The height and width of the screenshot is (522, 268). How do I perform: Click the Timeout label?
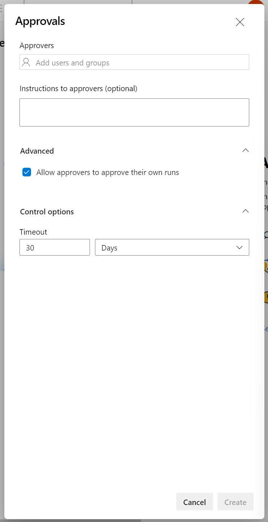[x=33, y=232]
